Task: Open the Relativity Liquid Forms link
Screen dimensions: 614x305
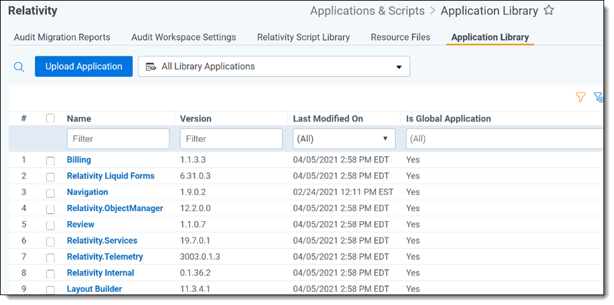Action: coord(110,176)
